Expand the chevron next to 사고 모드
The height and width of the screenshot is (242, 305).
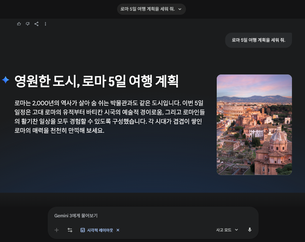tap(236, 230)
